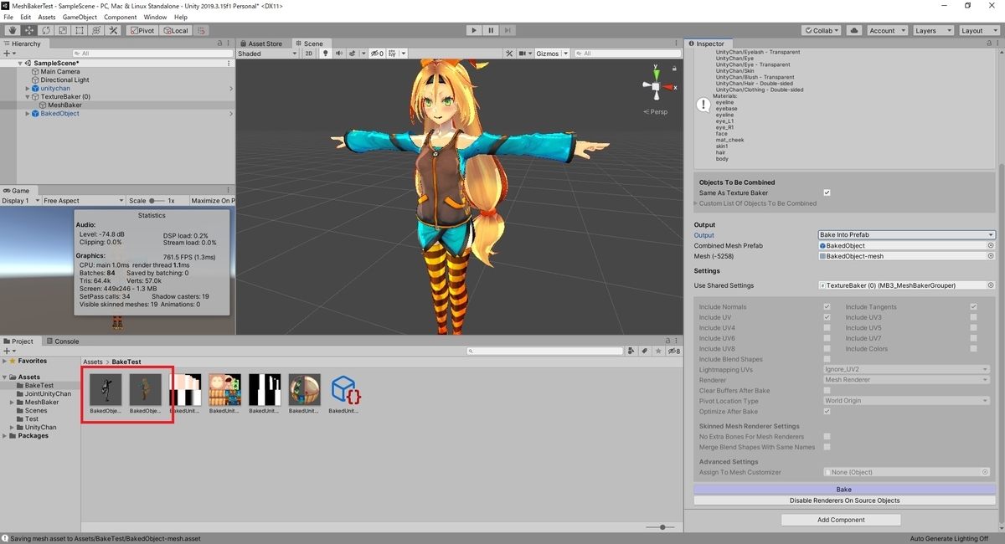
Task: Select the Scale tool
Action: click(62, 30)
